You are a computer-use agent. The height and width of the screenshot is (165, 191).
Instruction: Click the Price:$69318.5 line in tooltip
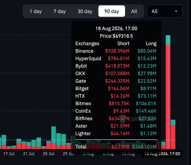click(116, 36)
